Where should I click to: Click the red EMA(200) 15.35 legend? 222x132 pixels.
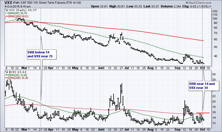point(17,78)
